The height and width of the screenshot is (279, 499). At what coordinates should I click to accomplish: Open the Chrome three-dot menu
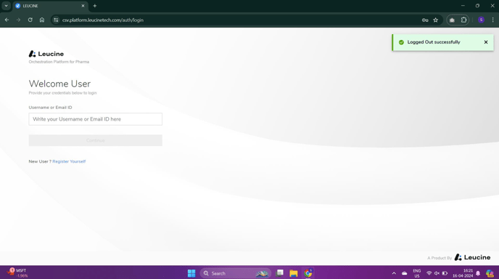click(492, 20)
